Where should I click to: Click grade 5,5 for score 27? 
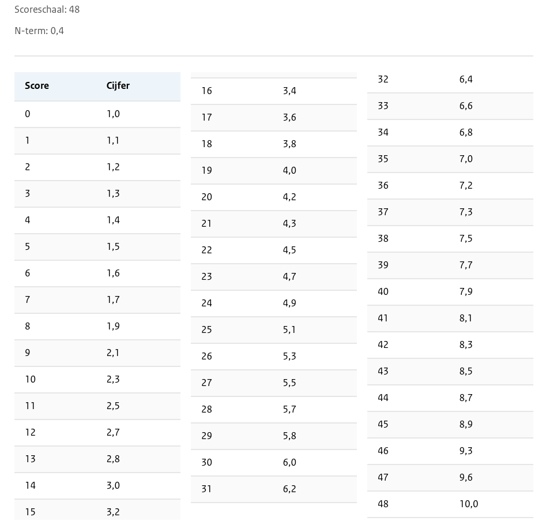coord(290,383)
